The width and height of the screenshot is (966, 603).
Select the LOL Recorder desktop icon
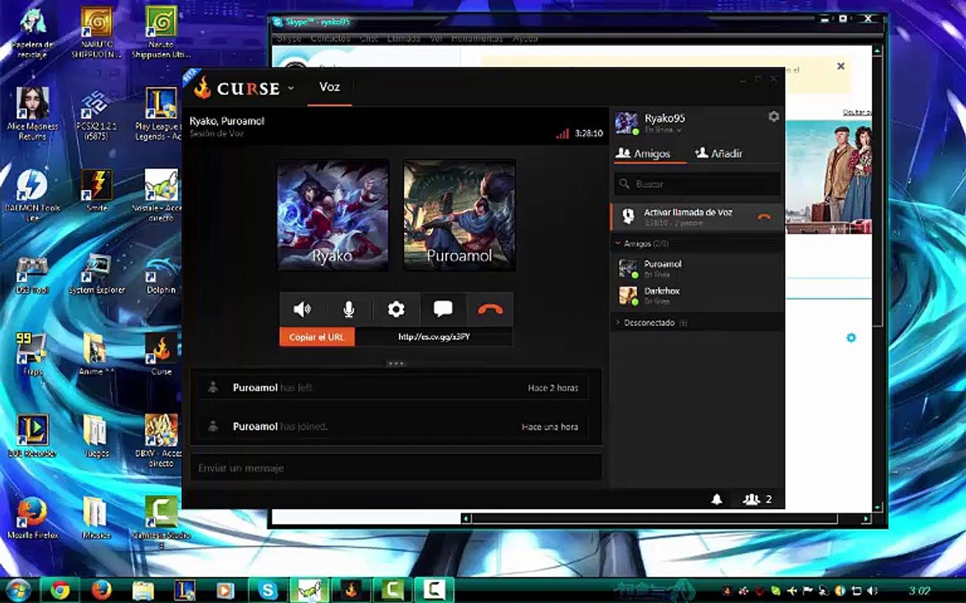[x=33, y=435]
